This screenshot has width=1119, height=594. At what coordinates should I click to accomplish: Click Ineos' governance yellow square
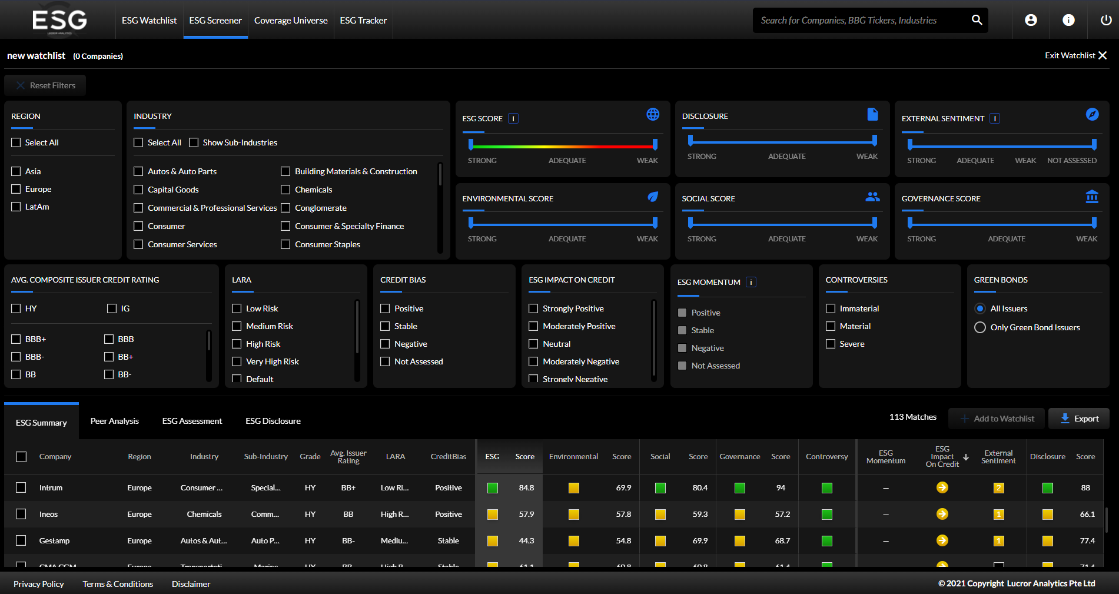pos(740,514)
